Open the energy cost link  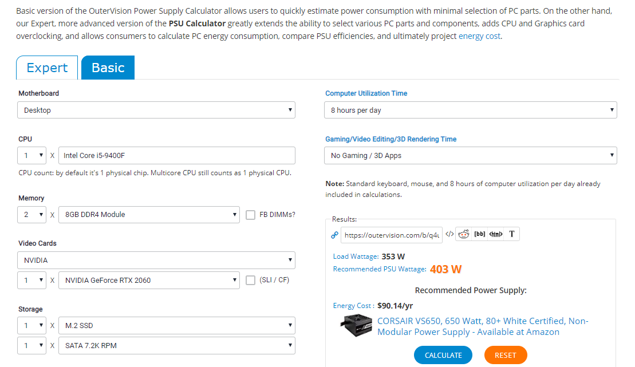479,36
